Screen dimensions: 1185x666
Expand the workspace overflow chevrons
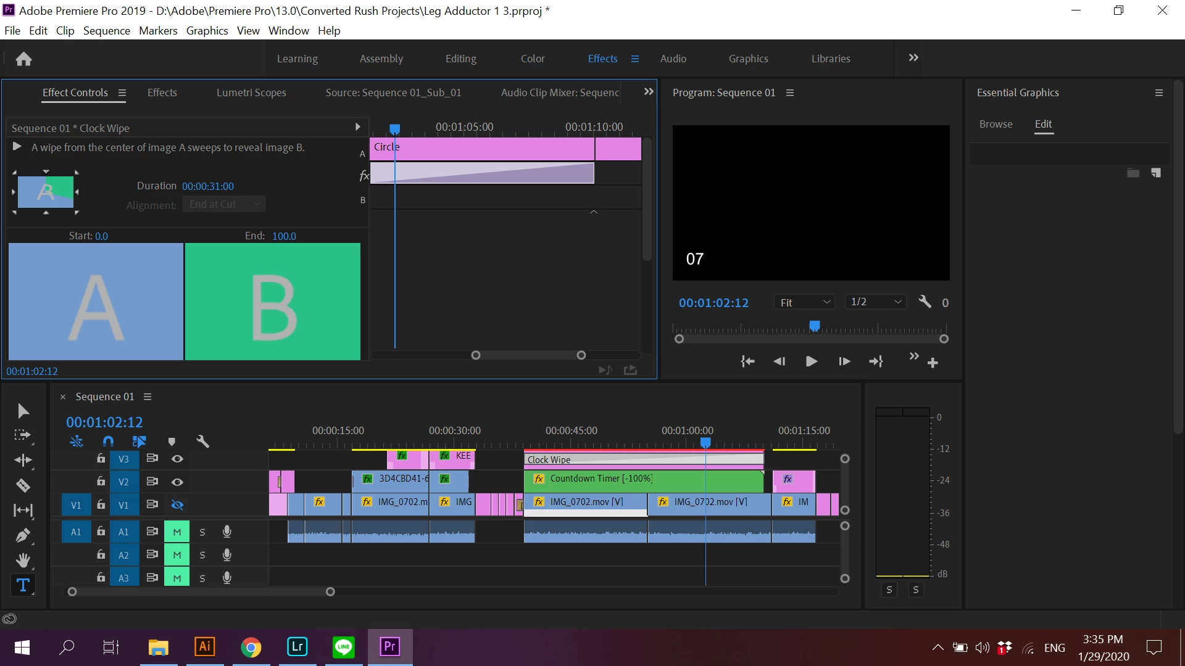pos(913,58)
